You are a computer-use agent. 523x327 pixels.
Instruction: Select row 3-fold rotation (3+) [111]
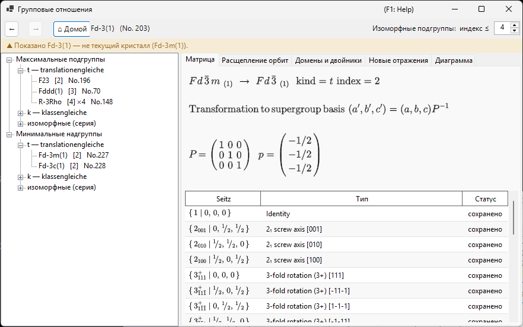(346, 275)
